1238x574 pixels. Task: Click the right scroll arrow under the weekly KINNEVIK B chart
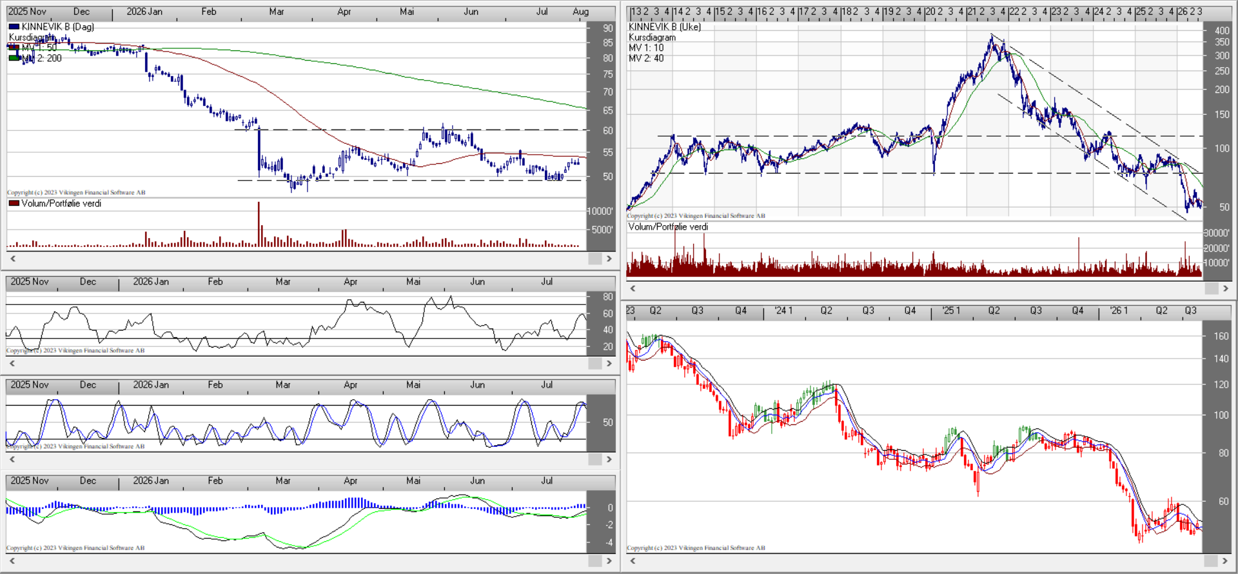pyautogui.click(x=1225, y=288)
